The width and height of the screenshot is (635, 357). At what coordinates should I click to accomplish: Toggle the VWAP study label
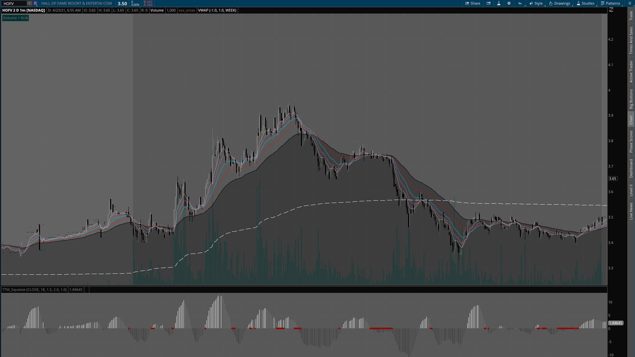217,10
